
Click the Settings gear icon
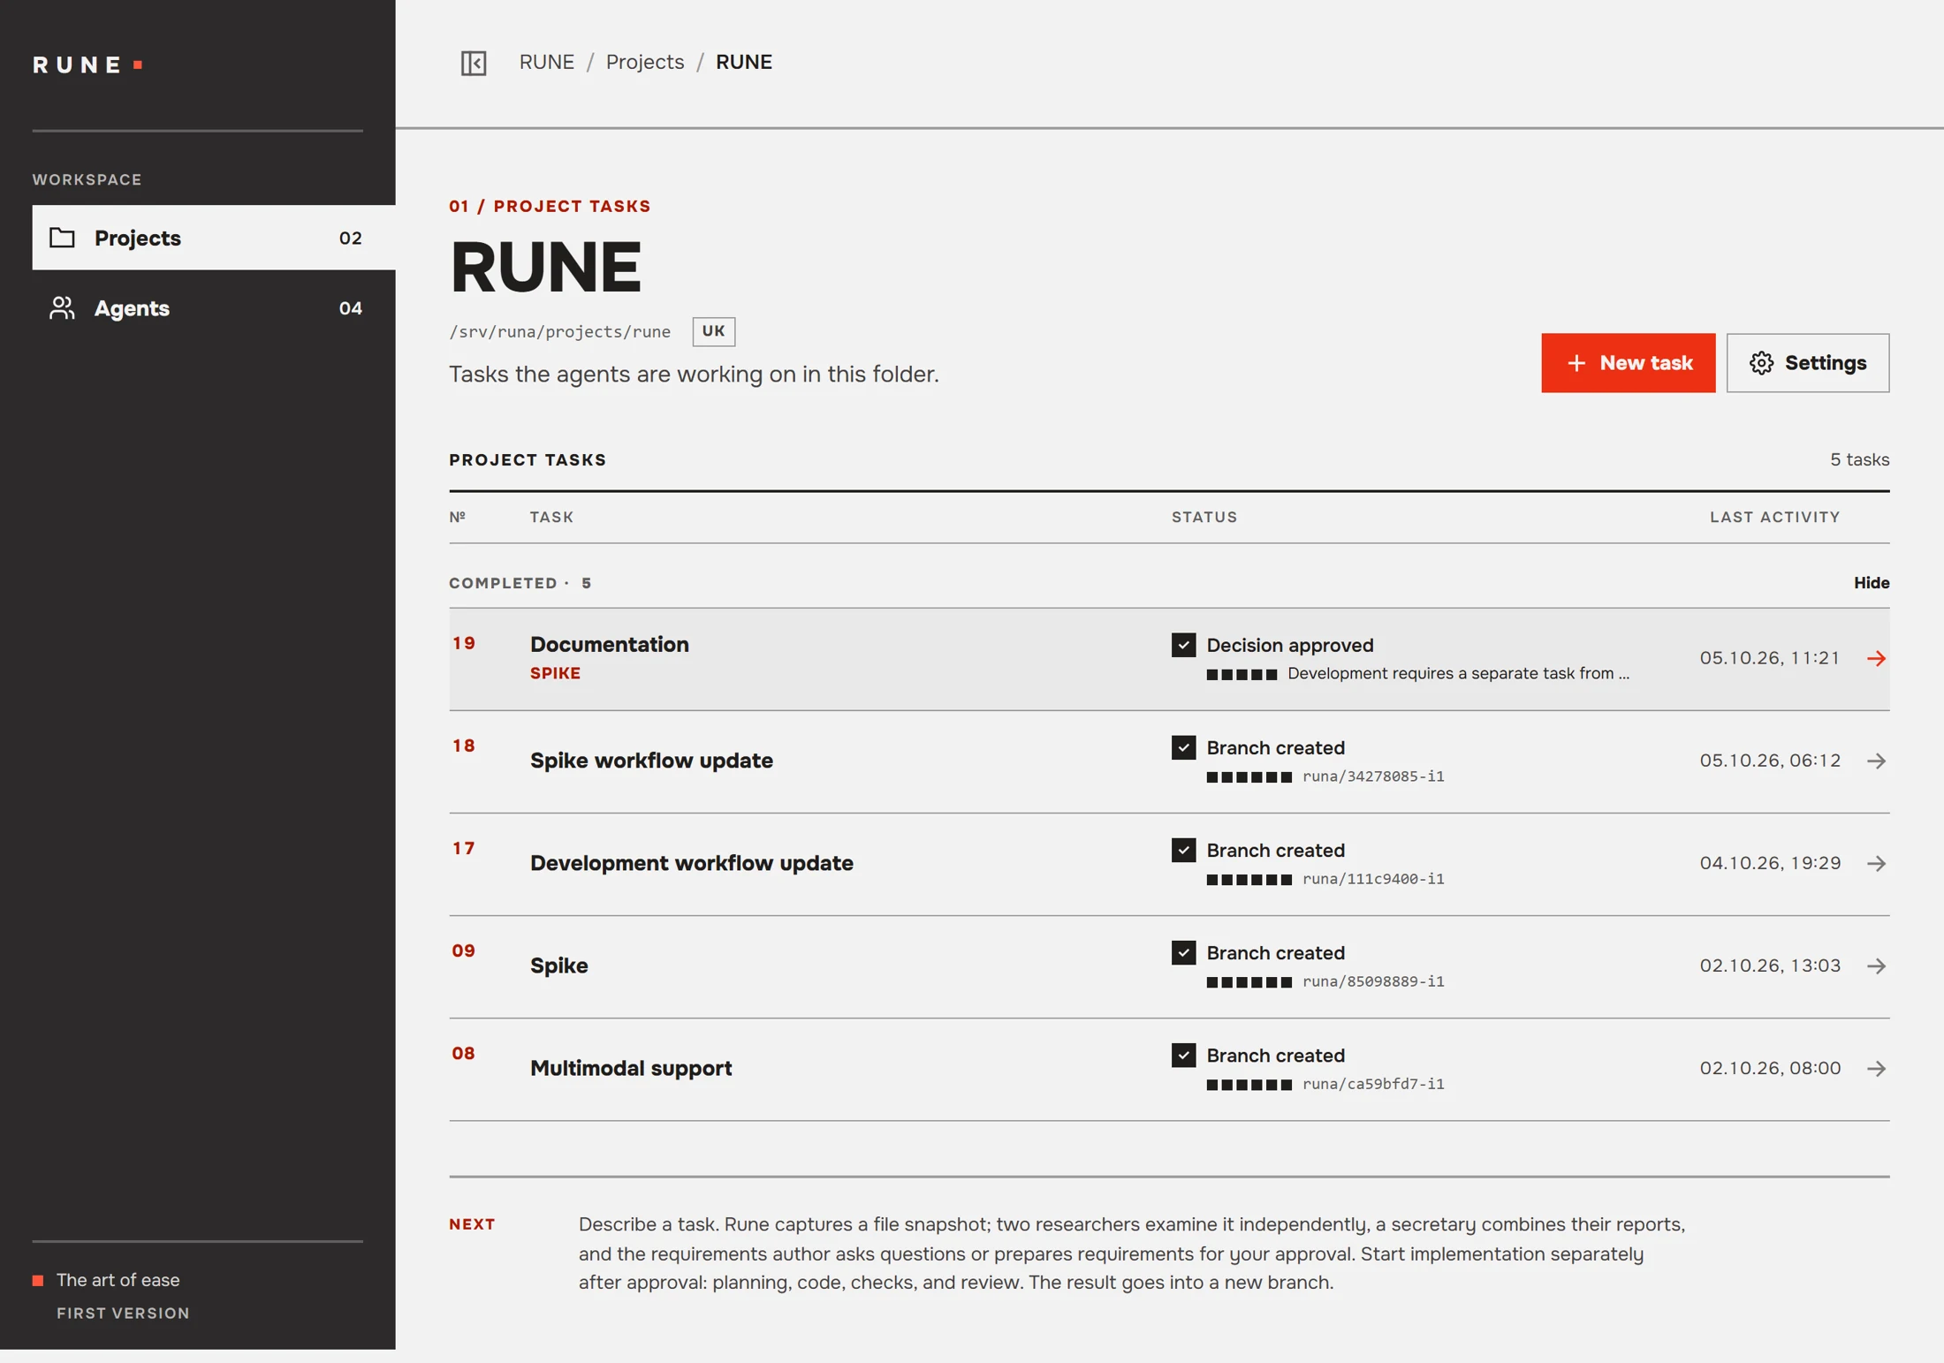click(x=1761, y=363)
